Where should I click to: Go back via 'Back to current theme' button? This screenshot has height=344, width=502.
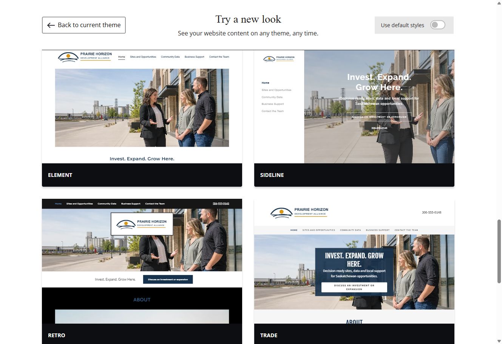click(x=83, y=25)
